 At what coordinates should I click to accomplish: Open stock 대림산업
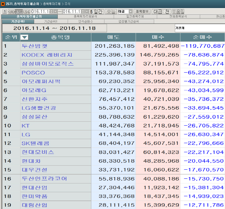coord(35,205)
